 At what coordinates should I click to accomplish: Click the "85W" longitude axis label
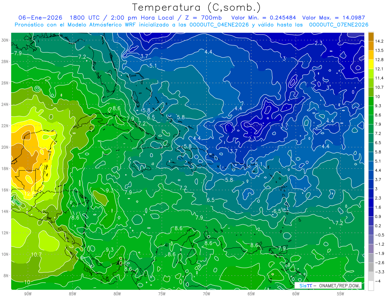tap(72, 294)
